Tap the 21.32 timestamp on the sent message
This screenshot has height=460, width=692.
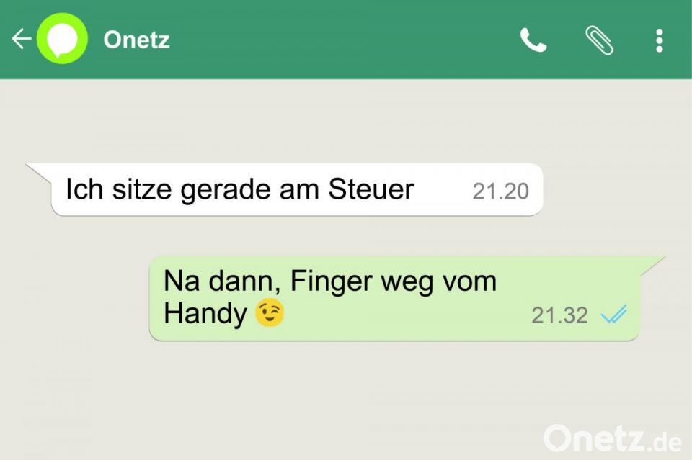click(x=559, y=315)
